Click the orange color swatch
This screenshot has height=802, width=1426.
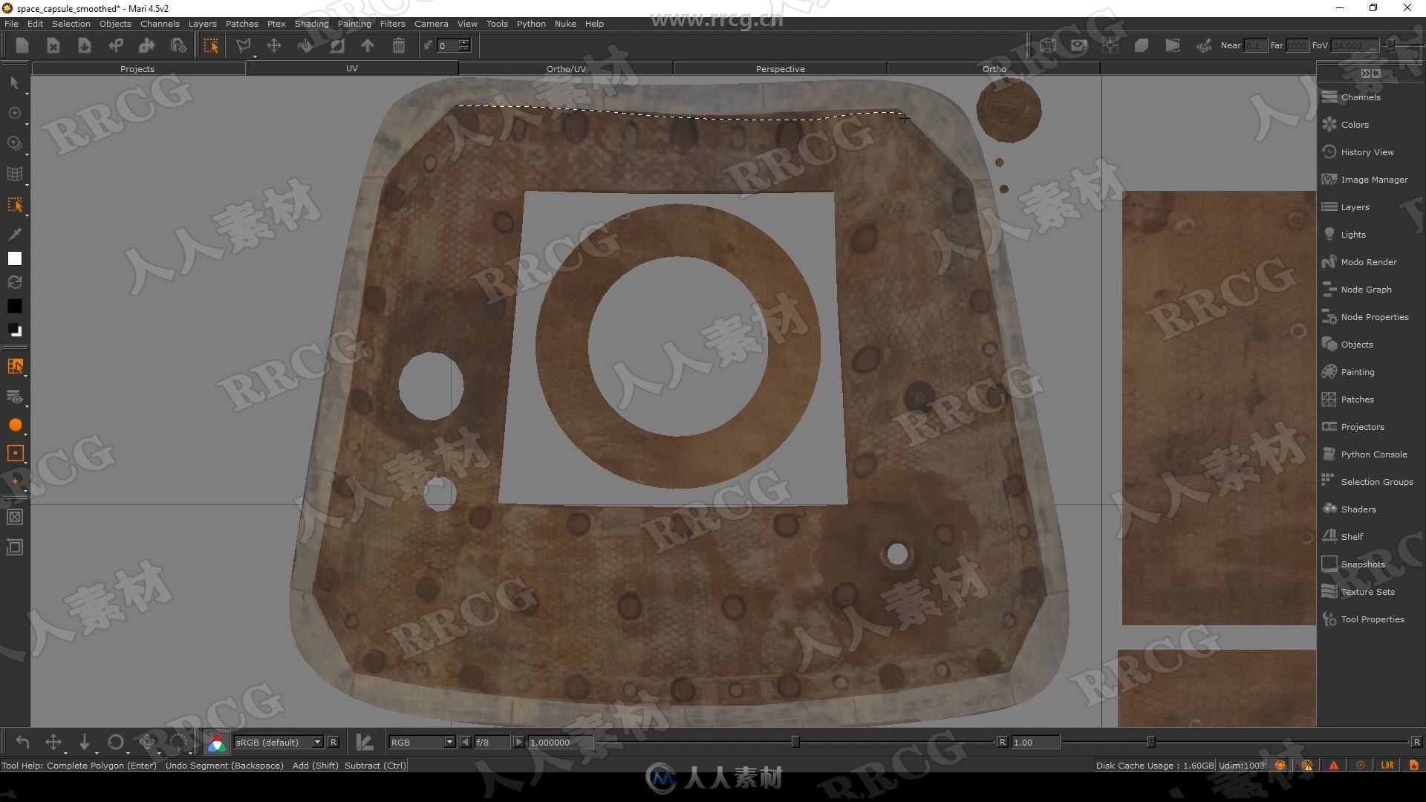(13, 424)
